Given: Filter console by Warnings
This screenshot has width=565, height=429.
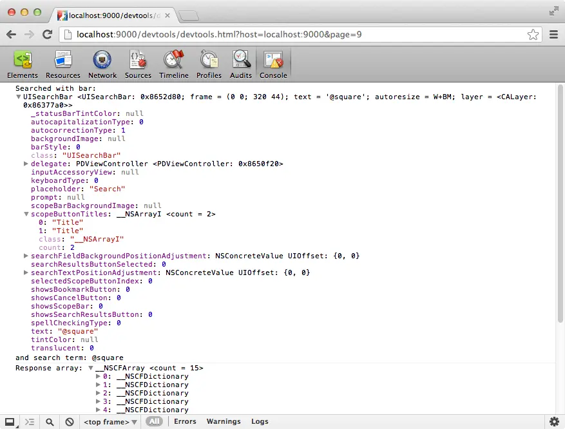Looking at the screenshot, I should coord(224,421).
